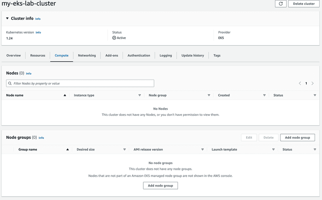The height and width of the screenshot is (200, 322).
Task: Open the Networking tab
Action: coord(87,55)
